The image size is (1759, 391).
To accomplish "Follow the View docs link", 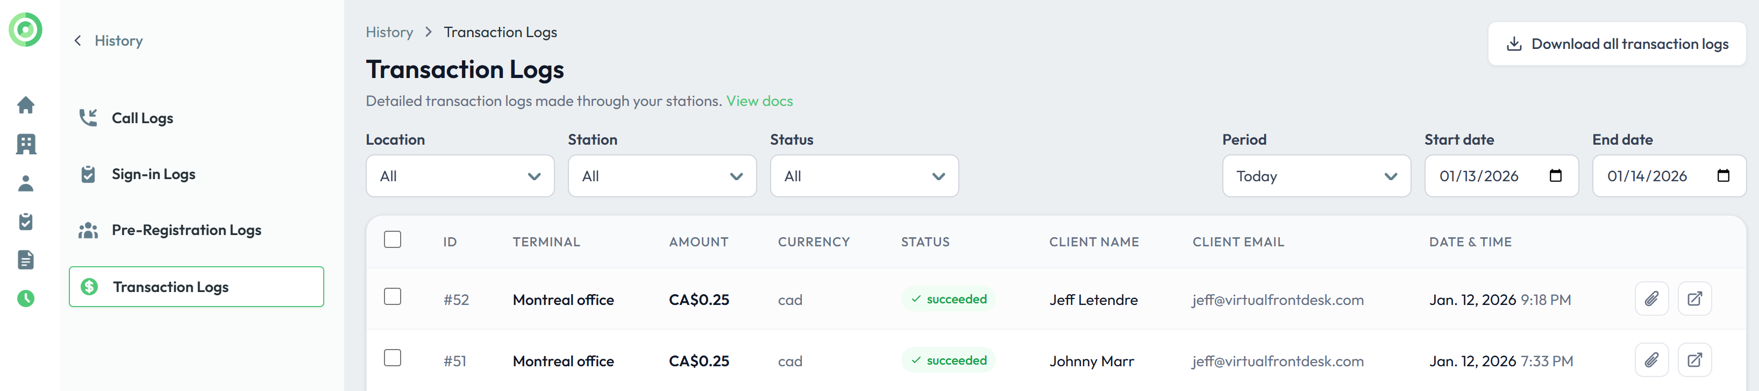I will pyautogui.click(x=759, y=101).
